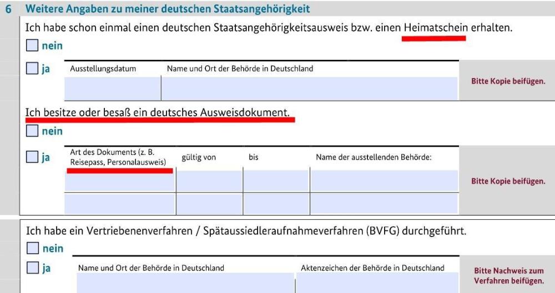Click the underlined word 'Heimatschein'
Viewport: 555px width, 293px height.
(436, 28)
